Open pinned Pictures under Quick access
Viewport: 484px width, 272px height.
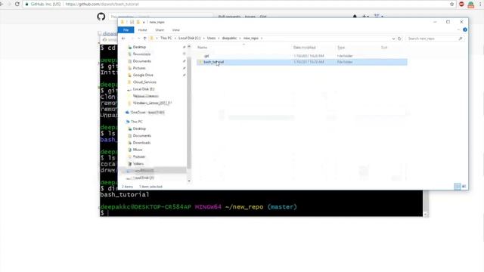[139, 68]
